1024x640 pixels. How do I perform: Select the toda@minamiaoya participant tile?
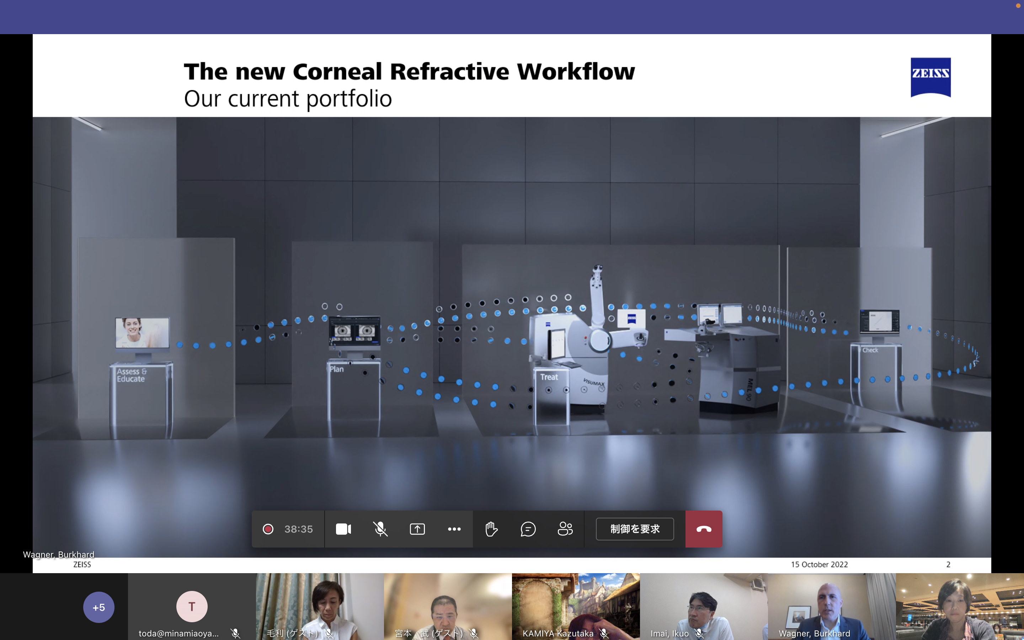click(x=192, y=607)
